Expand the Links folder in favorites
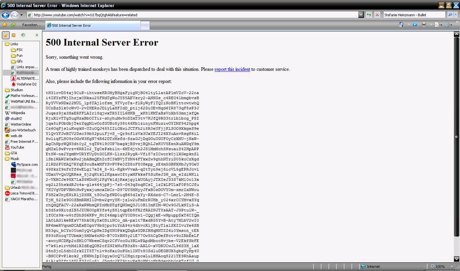The width and height of the screenshot is (460, 271). click(12, 44)
